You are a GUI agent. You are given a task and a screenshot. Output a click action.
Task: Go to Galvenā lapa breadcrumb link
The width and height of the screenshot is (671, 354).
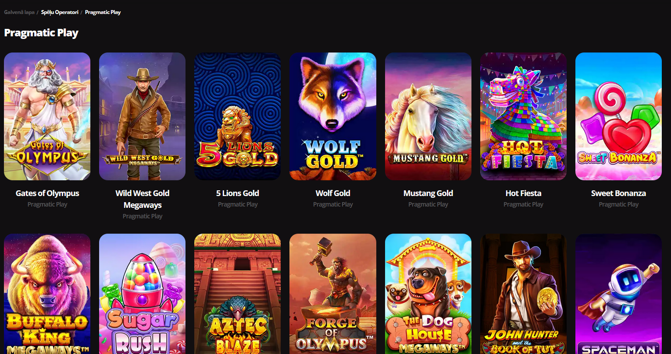[x=19, y=12]
